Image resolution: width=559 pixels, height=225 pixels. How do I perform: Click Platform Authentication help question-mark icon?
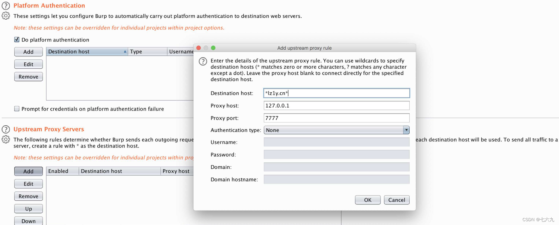tap(6, 6)
